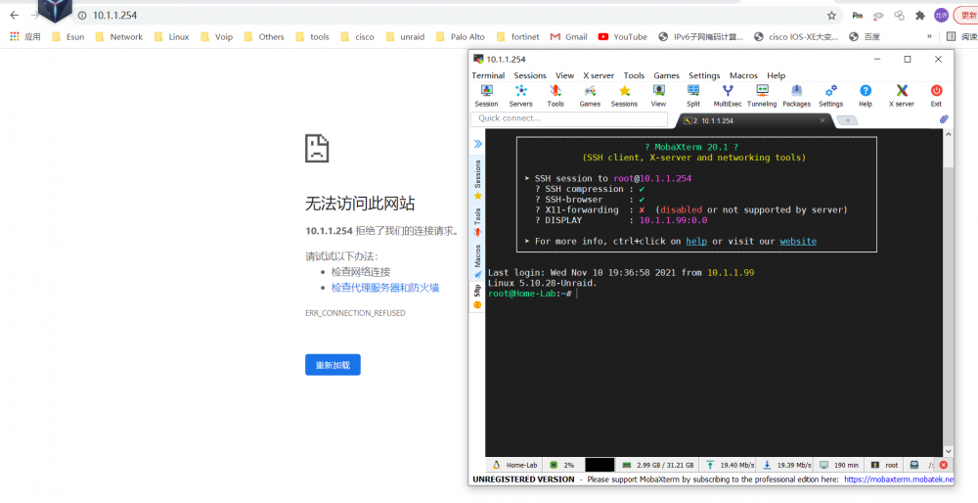Open the Chrome extensions puzzle icon

pyautogui.click(x=920, y=16)
